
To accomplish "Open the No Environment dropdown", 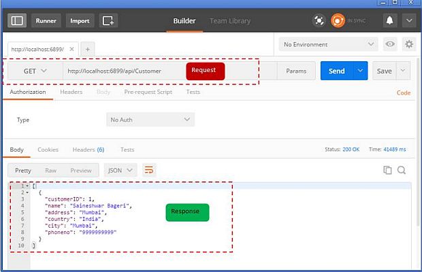I will (x=328, y=44).
